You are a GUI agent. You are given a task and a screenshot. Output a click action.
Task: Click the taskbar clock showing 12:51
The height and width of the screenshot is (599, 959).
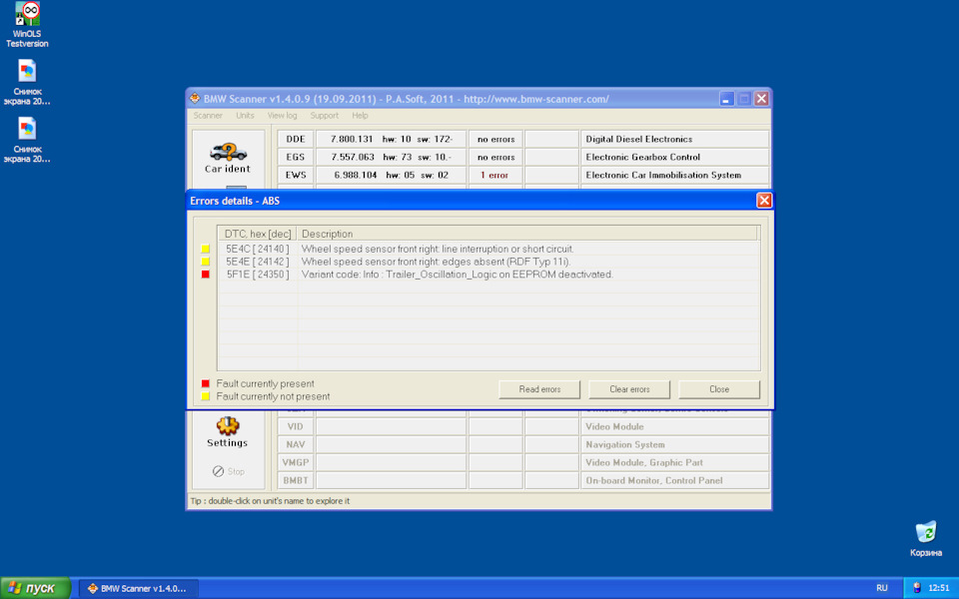939,588
